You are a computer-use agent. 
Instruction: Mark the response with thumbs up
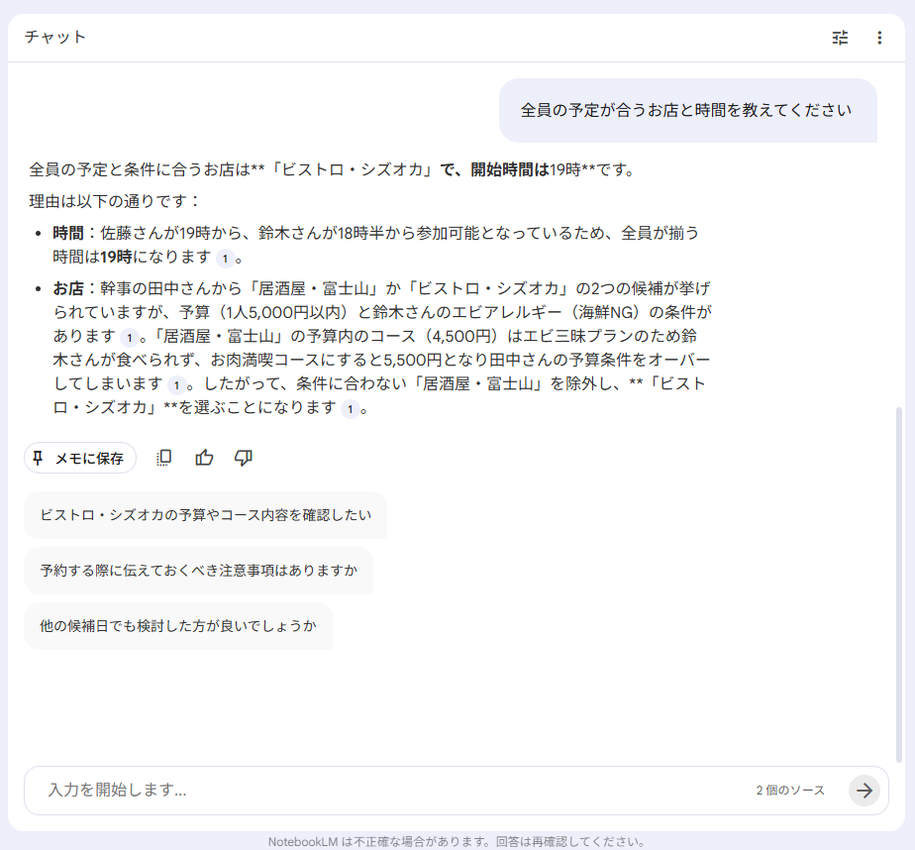(x=204, y=458)
